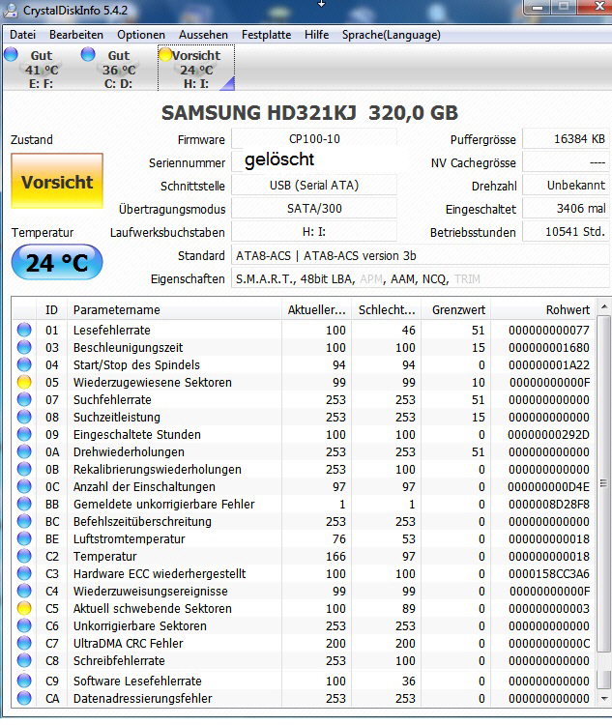Viewport: 612px width, 725px height.
Task: Sort by the Rohwert column header
Action: [543, 309]
